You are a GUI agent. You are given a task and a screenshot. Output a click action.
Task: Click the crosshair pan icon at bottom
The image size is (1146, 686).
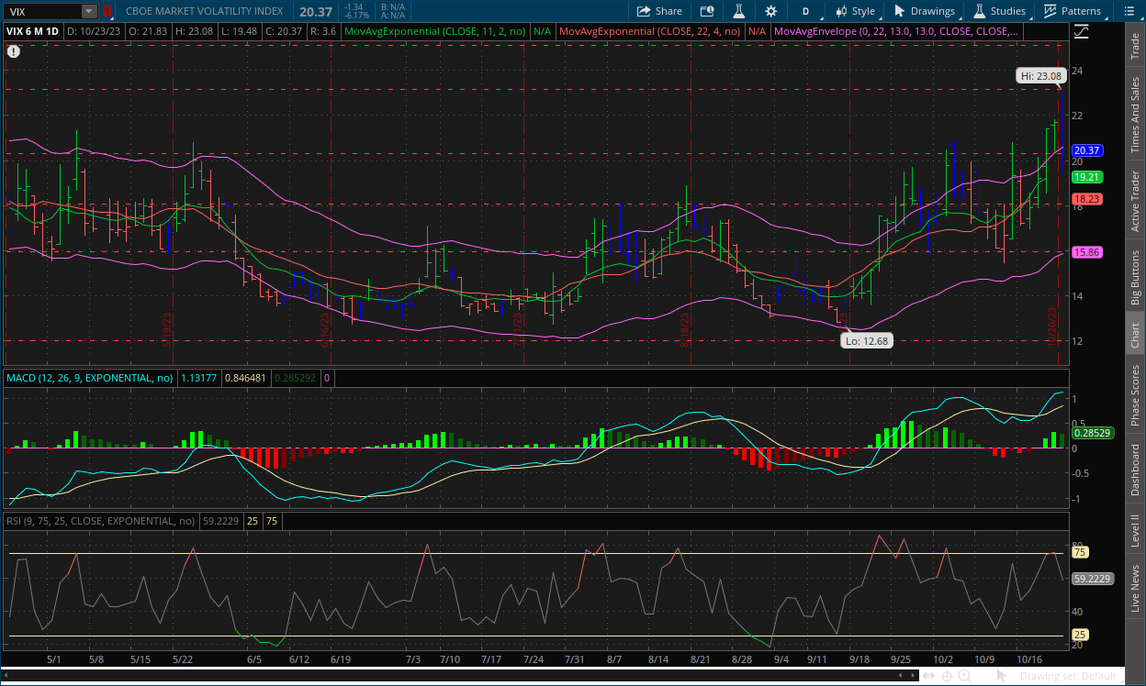click(x=947, y=677)
